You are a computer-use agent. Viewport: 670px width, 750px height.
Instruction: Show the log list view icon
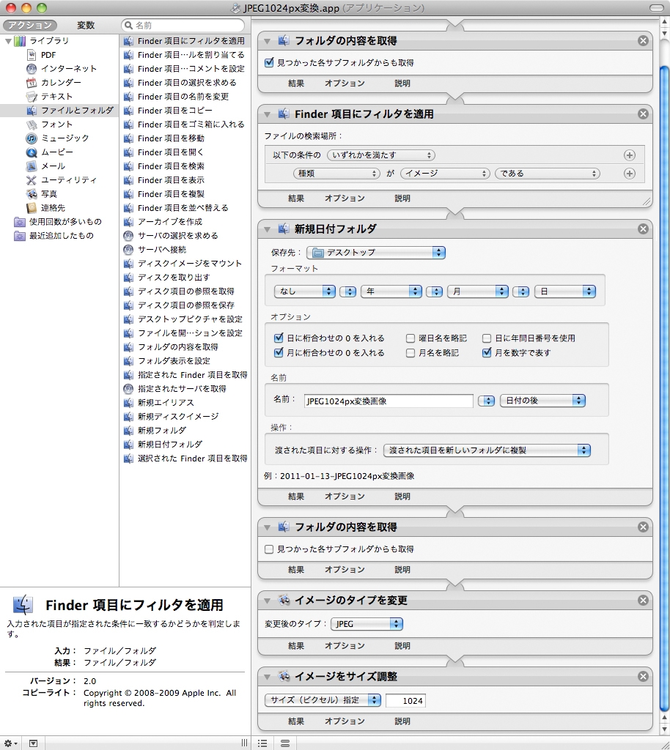pos(262,743)
